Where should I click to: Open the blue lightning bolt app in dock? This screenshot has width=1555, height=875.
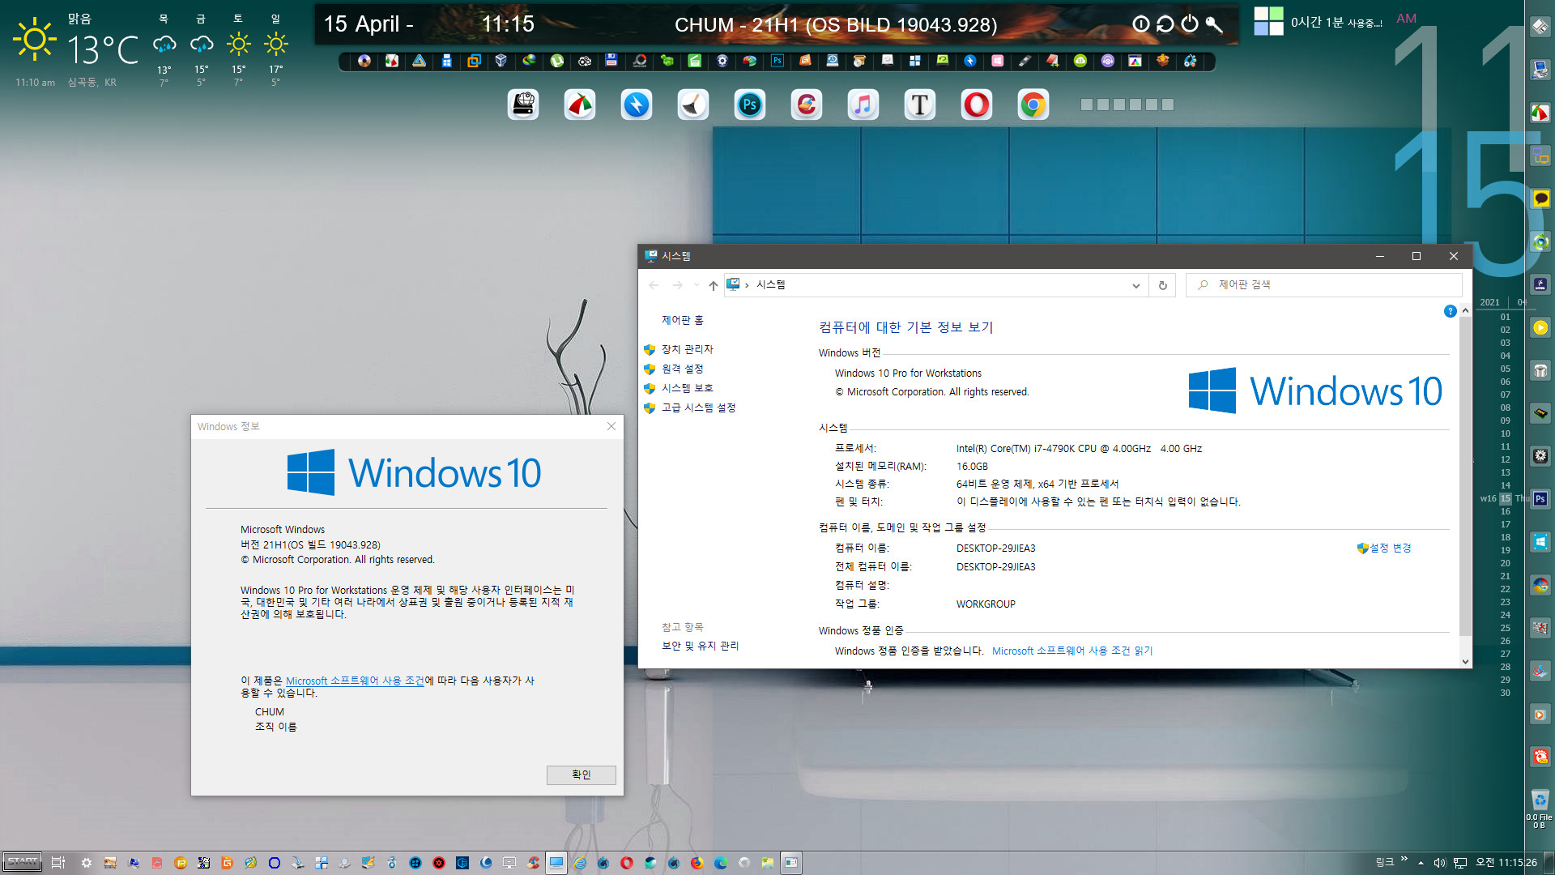pos(637,105)
